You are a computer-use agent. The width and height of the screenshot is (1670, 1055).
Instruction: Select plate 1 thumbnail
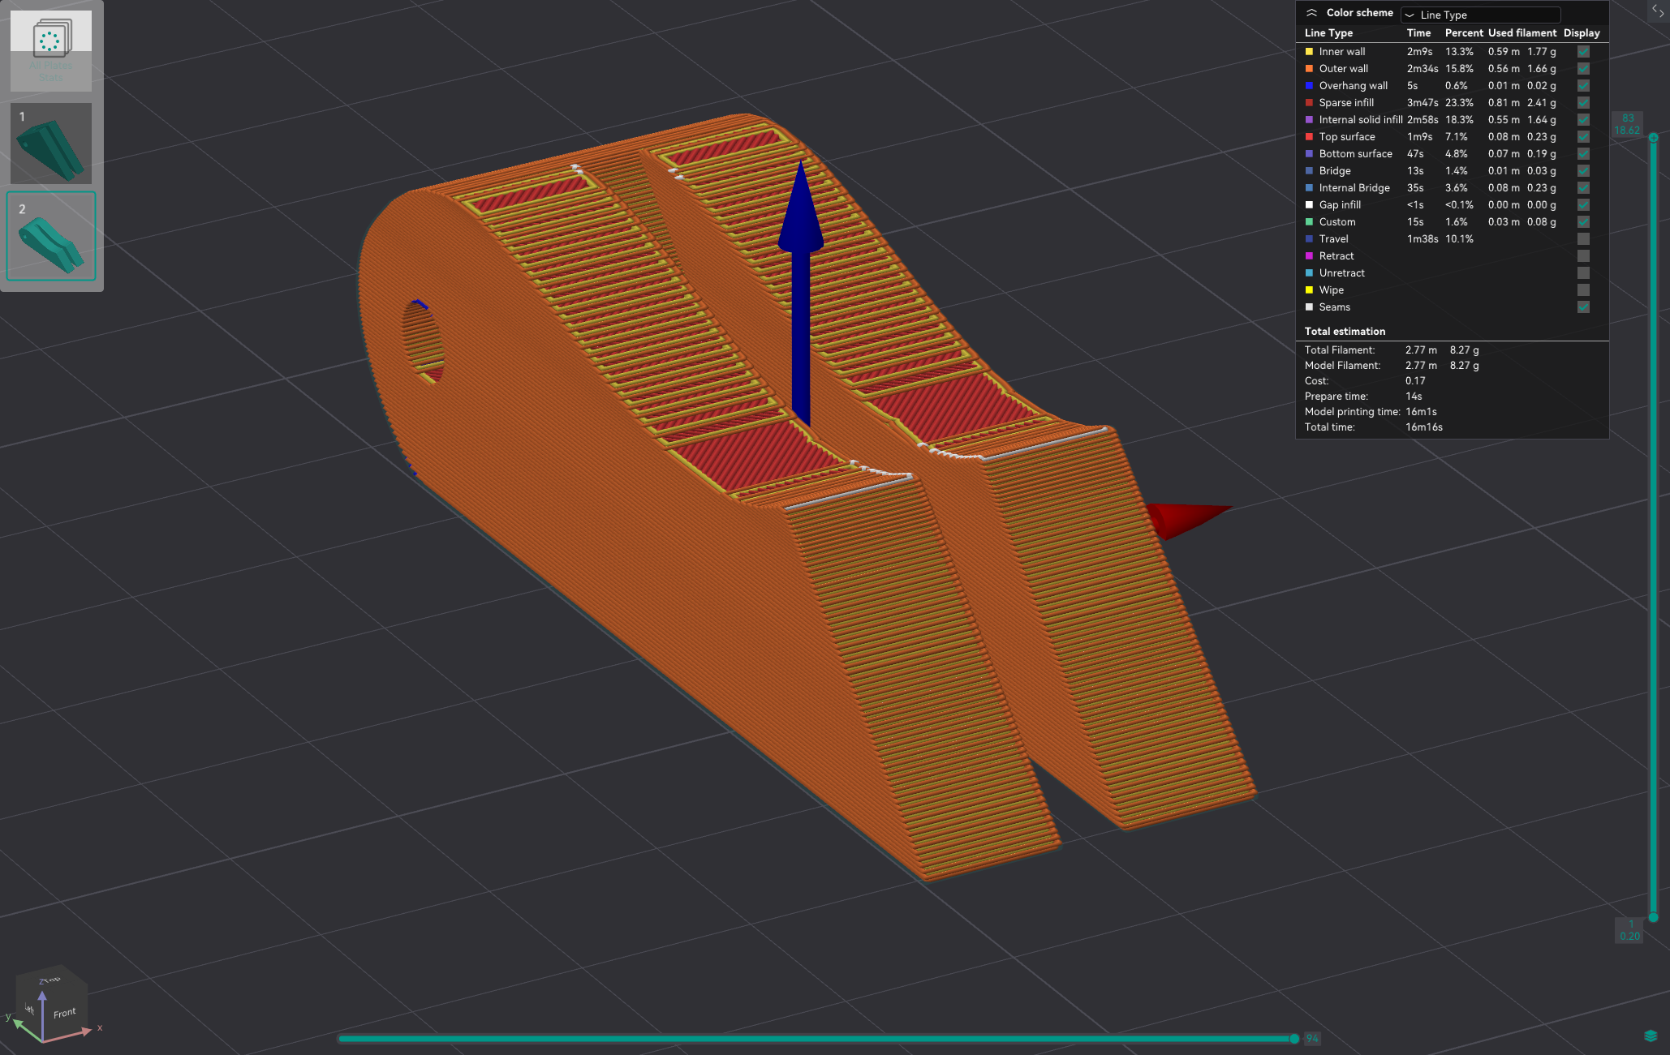pyautogui.click(x=51, y=143)
